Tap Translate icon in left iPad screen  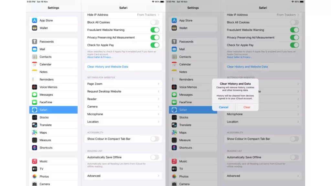pos(34,125)
